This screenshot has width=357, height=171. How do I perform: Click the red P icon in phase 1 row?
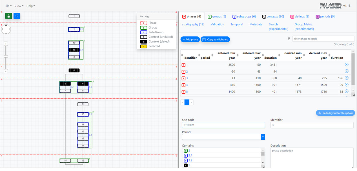(183, 65)
